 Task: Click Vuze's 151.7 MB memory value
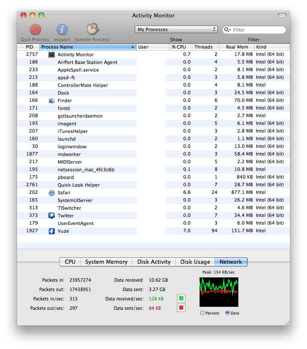coord(242,231)
